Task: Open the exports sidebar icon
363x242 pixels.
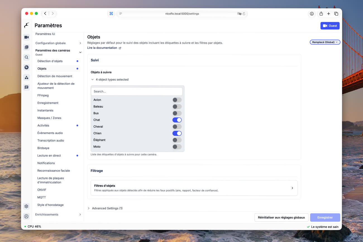Action: coord(27,67)
